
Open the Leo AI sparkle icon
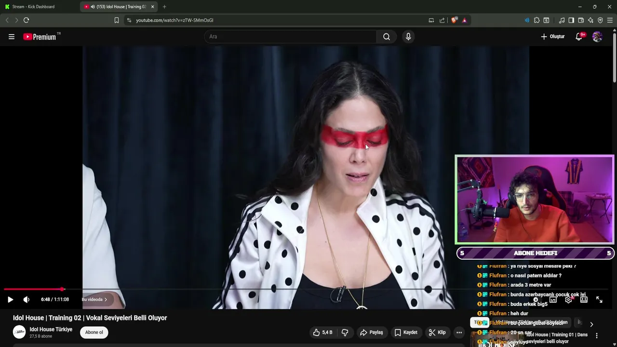point(590,20)
